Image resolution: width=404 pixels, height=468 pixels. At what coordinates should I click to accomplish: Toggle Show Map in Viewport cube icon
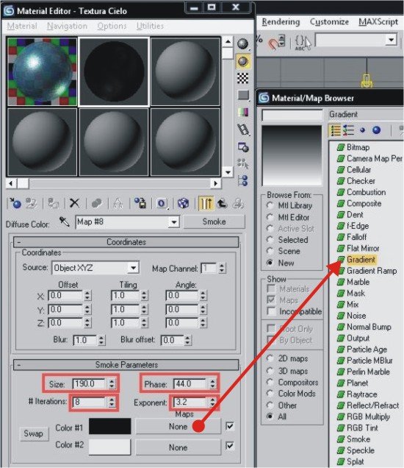pos(183,203)
